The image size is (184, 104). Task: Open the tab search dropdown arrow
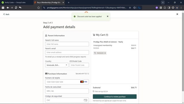[x=163, y=3]
